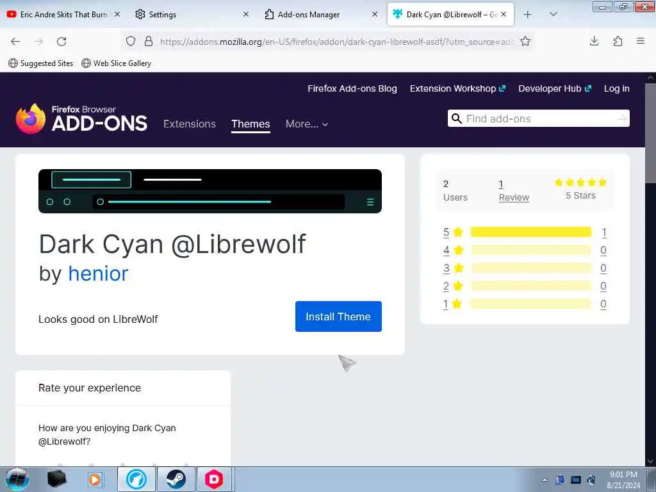Go to the Themes section
This screenshot has width=656, height=492.
[x=250, y=124]
